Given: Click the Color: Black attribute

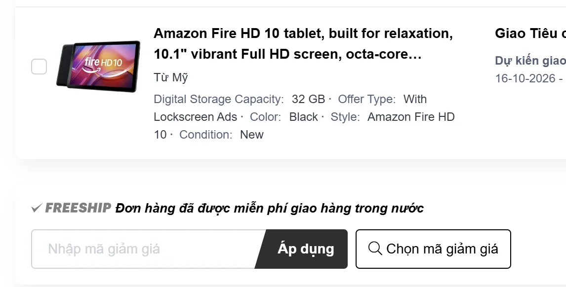Looking at the screenshot, I should [283, 117].
